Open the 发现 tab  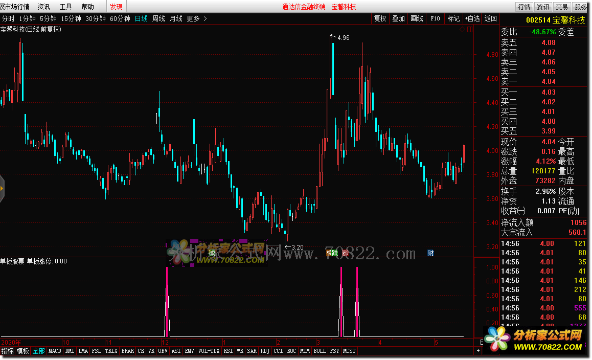(116, 7)
